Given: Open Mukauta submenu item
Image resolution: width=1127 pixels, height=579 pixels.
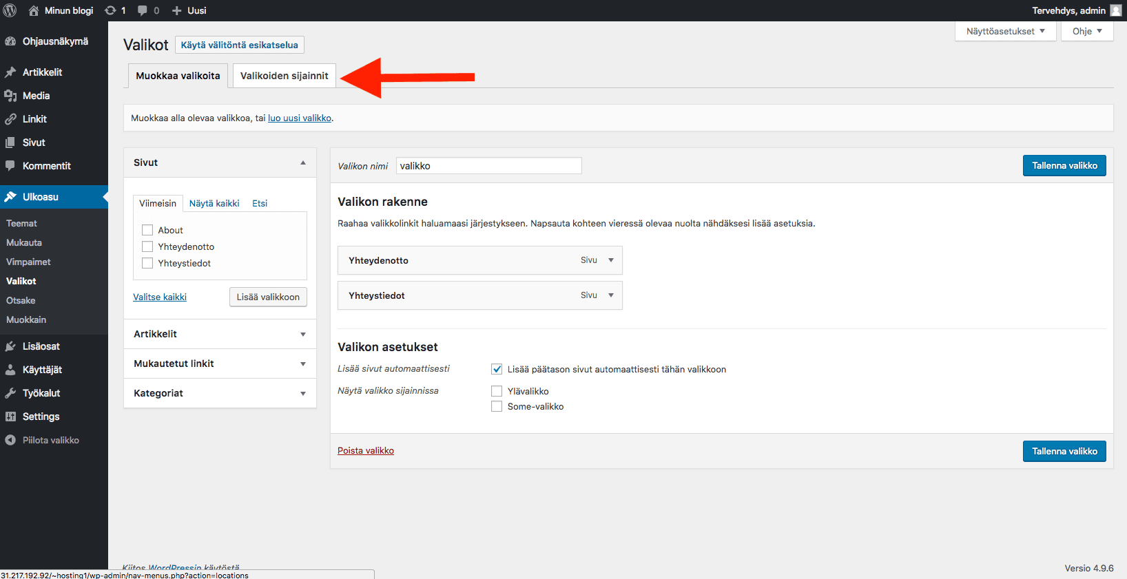Looking at the screenshot, I should 24,242.
